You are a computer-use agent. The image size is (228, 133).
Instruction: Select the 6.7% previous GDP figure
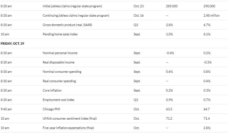[x=207, y=25]
